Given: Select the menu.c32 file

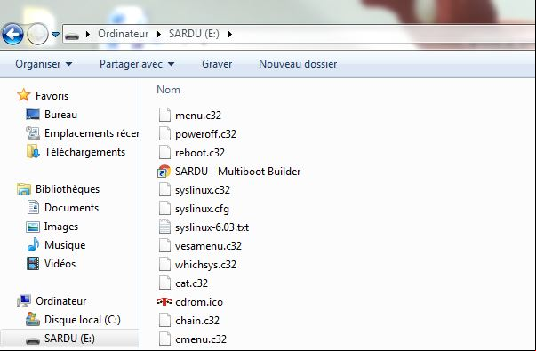Looking at the screenshot, I should point(198,116).
